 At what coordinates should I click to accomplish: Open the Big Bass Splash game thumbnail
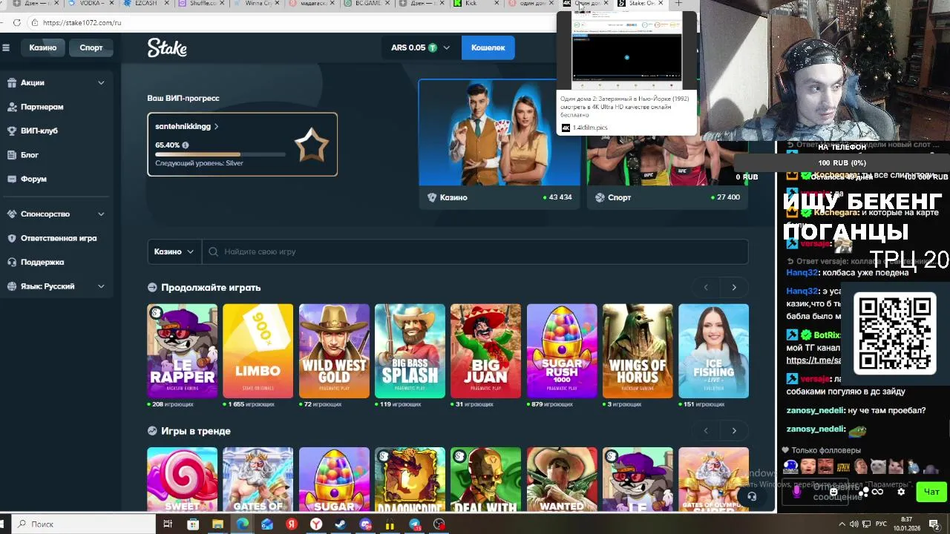410,351
